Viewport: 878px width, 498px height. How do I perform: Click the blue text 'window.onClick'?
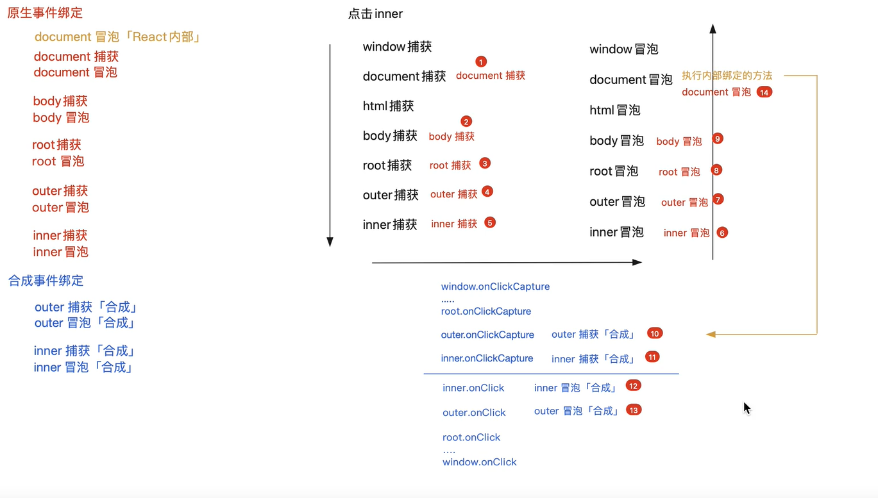[480, 462]
